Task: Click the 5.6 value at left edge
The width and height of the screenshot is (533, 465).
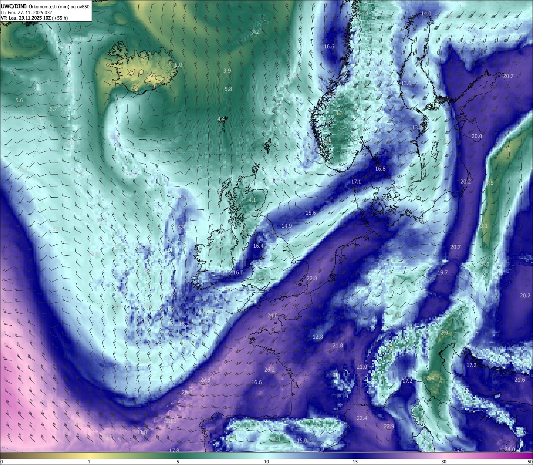Action: 19,101
